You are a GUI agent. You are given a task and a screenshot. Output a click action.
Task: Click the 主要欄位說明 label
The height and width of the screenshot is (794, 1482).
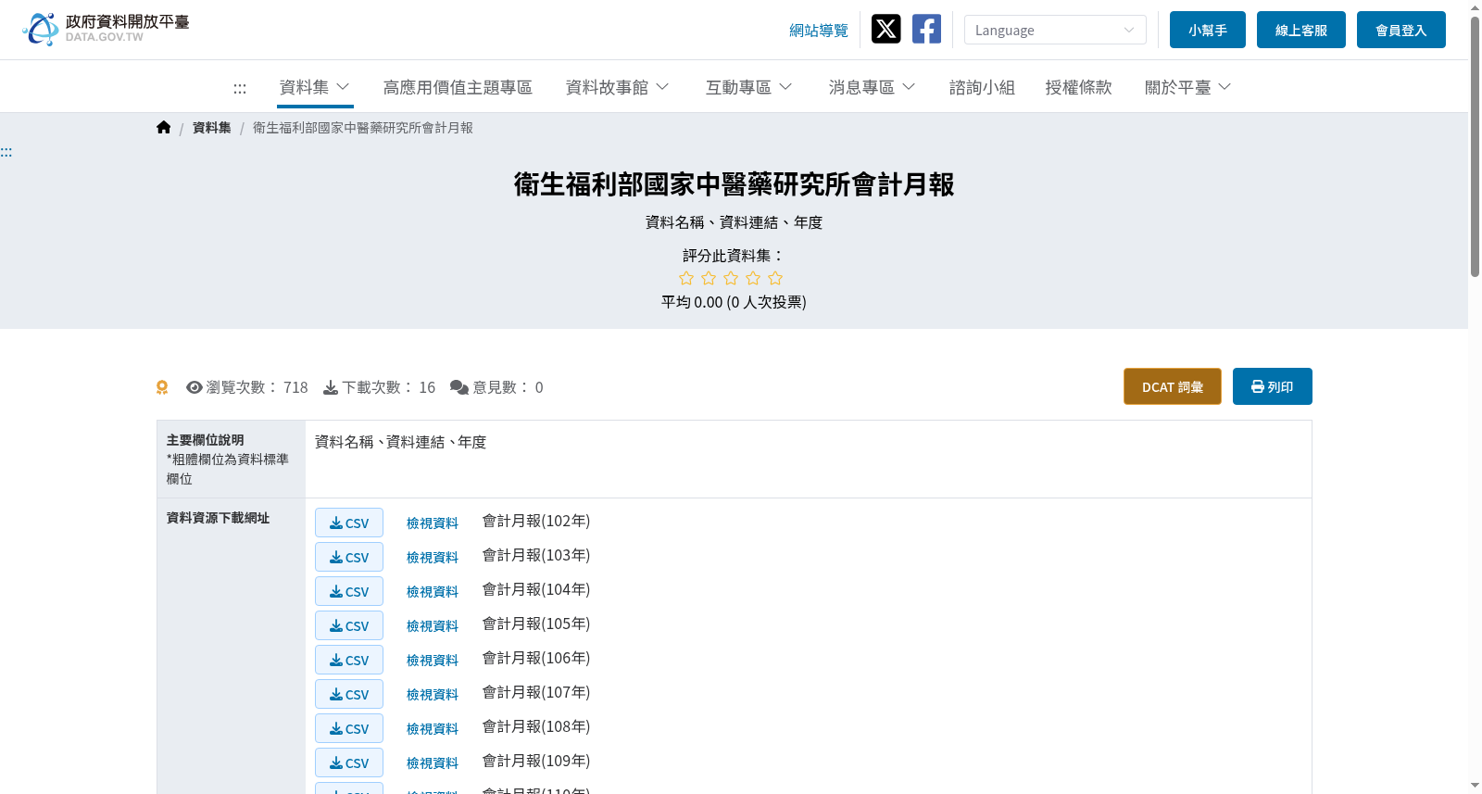coord(205,440)
